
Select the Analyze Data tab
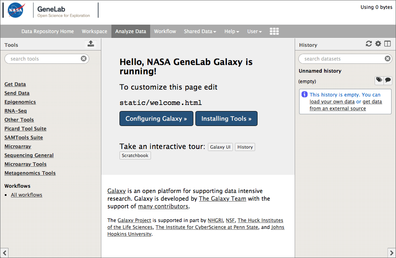click(130, 31)
